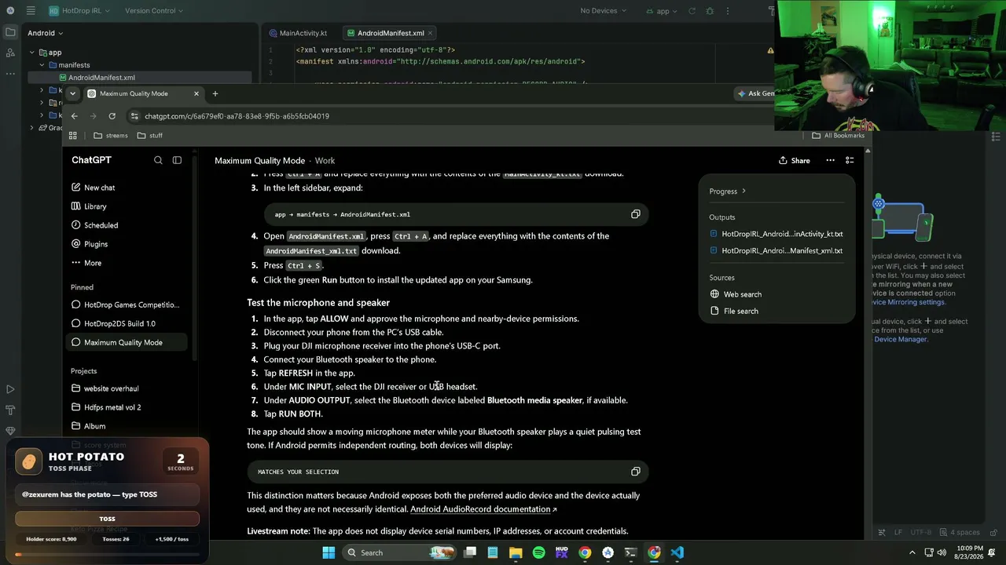Open the HUD FX app from taskbar

coord(562,552)
